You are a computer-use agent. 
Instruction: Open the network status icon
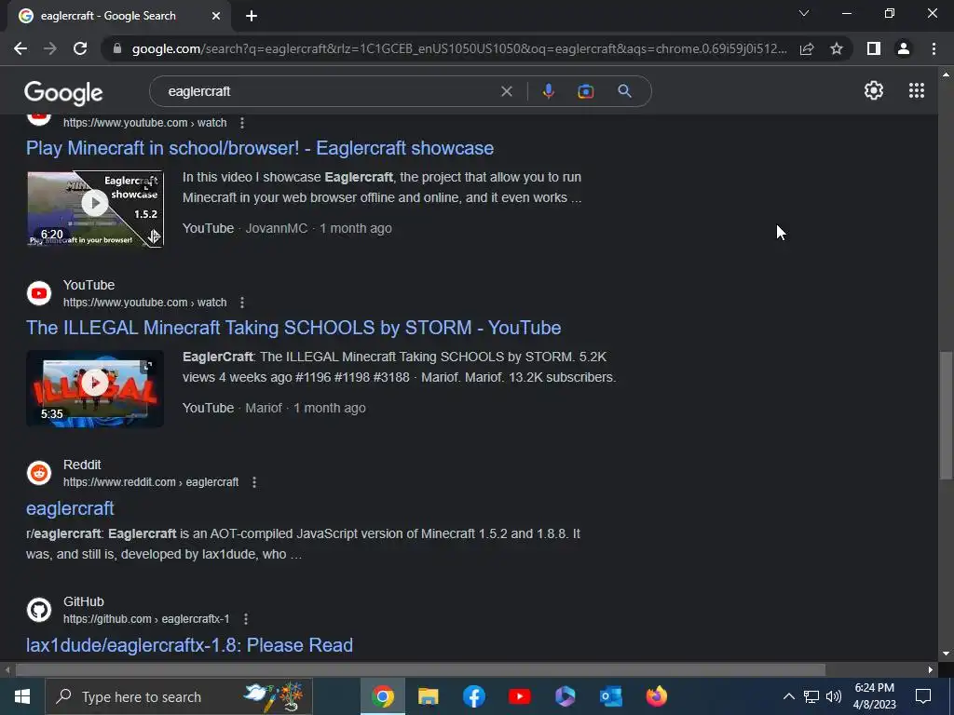coord(811,696)
